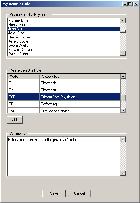Click physician list scroll down arrow
Image resolution: width=140 pixels, height=203 pixels.
pyautogui.click(x=123, y=53)
